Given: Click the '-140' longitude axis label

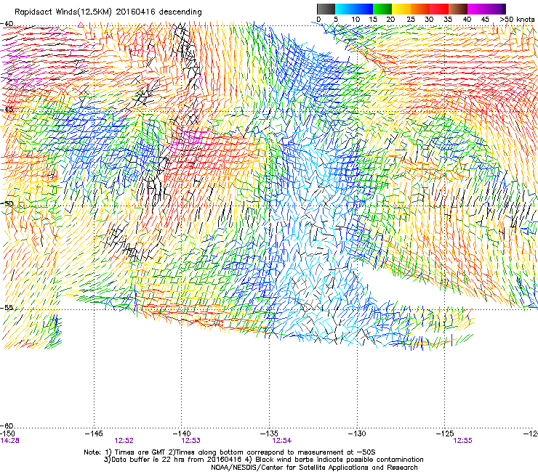Looking at the screenshot, I should 182,434.
